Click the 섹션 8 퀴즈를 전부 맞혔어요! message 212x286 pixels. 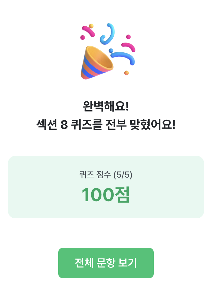(x=106, y=125)
